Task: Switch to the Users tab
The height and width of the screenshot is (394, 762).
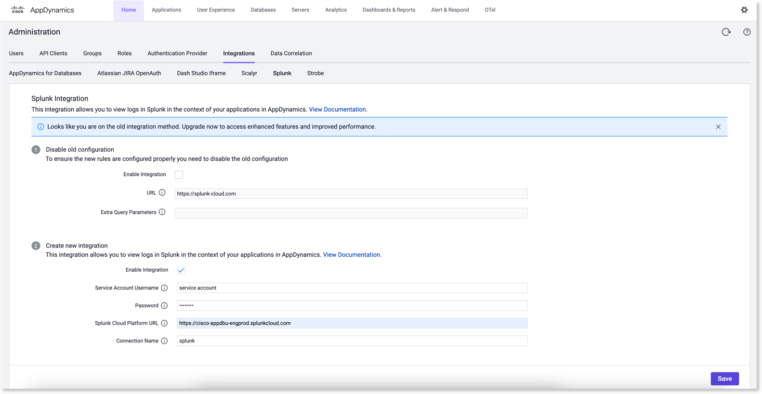Action: pyautogui.click(x=16, y=53)
